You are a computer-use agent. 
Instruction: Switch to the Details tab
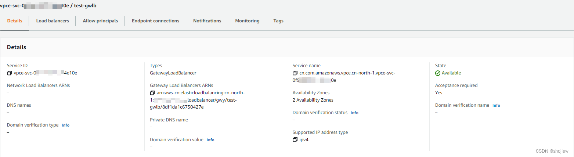click(15, 21)
